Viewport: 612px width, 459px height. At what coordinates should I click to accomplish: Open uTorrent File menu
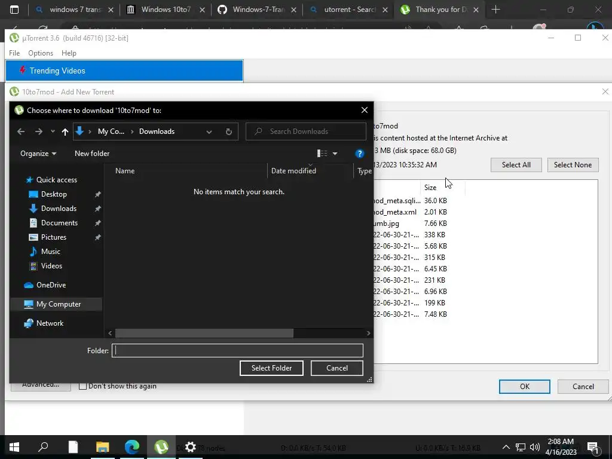click(14, 53)
